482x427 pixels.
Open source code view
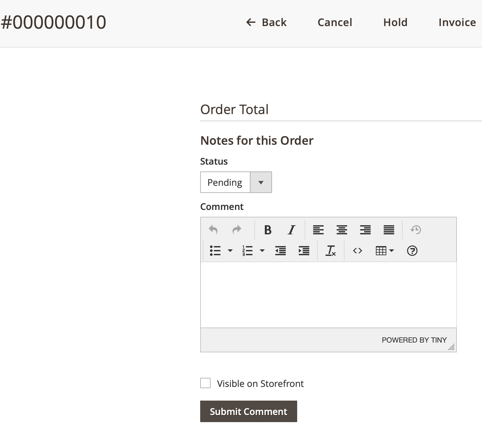pos(358,251)
